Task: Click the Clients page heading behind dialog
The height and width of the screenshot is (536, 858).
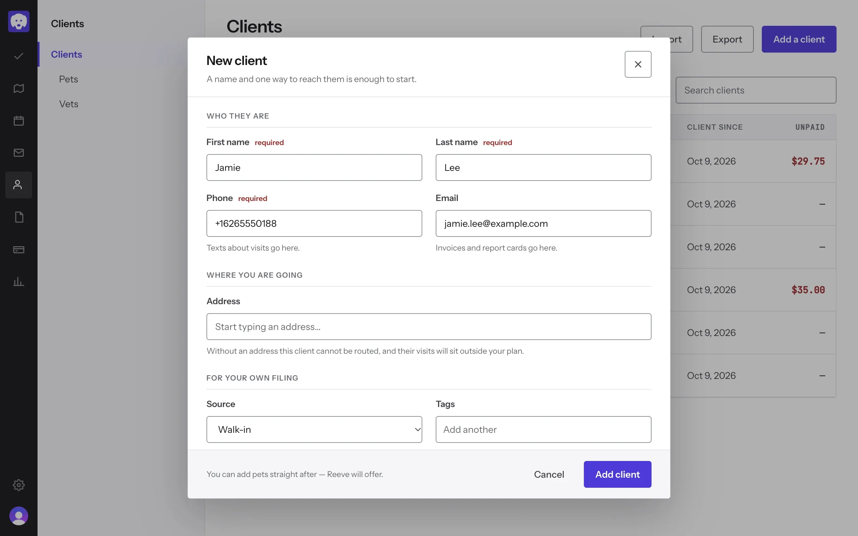Action: 254,26
